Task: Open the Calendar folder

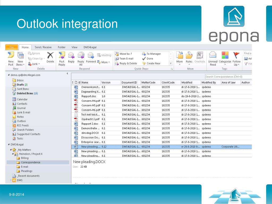Action: [20, 99]
